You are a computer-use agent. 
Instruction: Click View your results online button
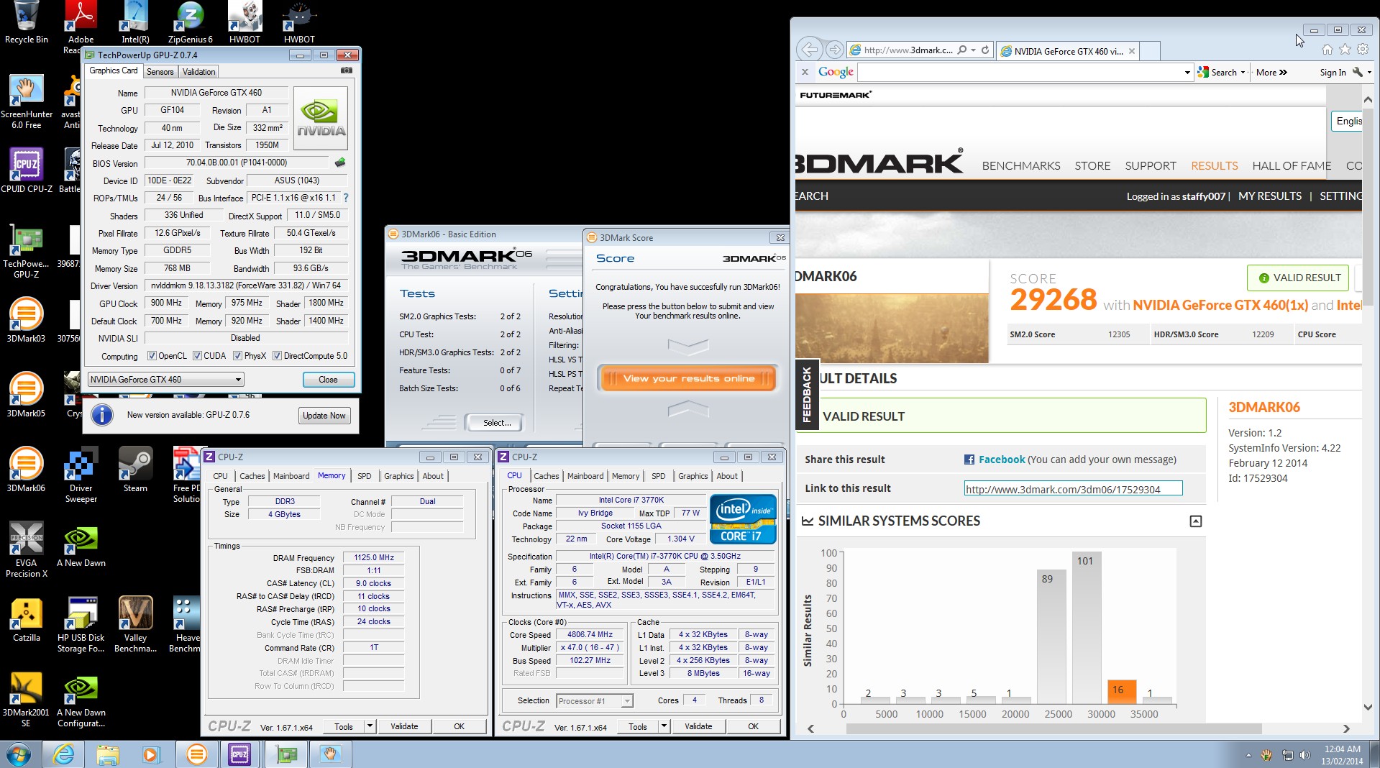click(x=688, y=378)
